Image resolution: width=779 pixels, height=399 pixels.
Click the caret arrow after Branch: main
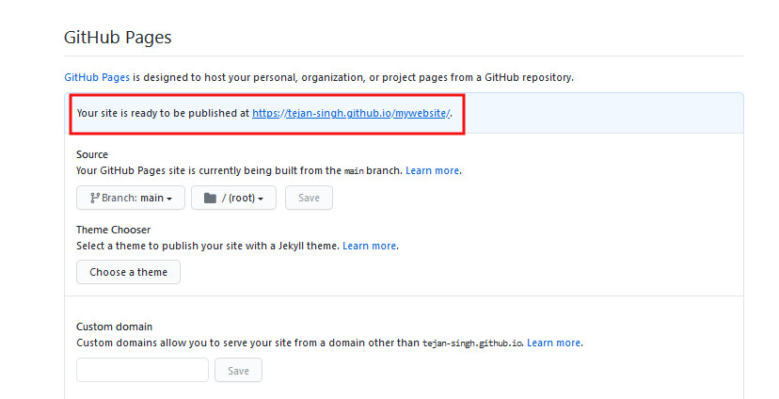click(x=169, y=199)
